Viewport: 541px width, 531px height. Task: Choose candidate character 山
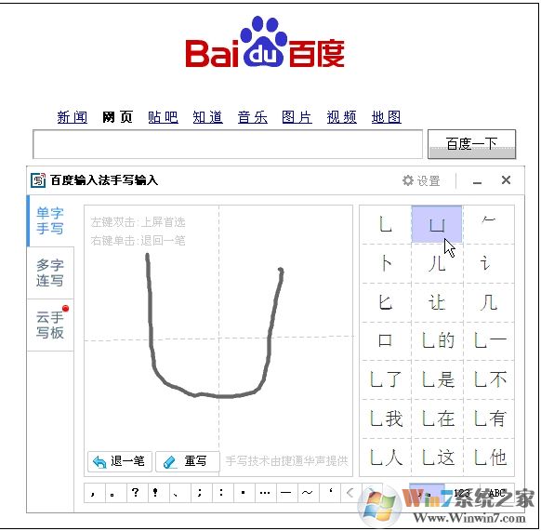(437, 224)
